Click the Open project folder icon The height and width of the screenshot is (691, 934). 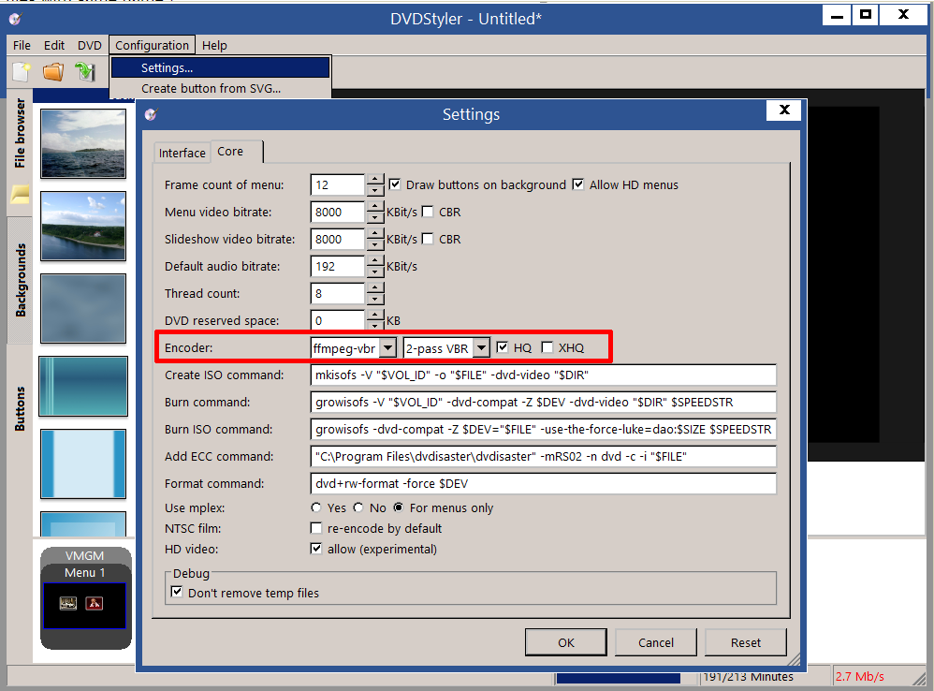(x=53, y=72)
